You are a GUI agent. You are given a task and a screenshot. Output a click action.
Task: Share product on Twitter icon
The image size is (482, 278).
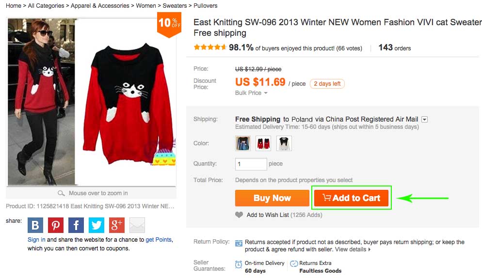pos(96,225)
